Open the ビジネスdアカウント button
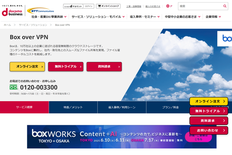This screenshot has height=155, width=232. pos(73,6)
